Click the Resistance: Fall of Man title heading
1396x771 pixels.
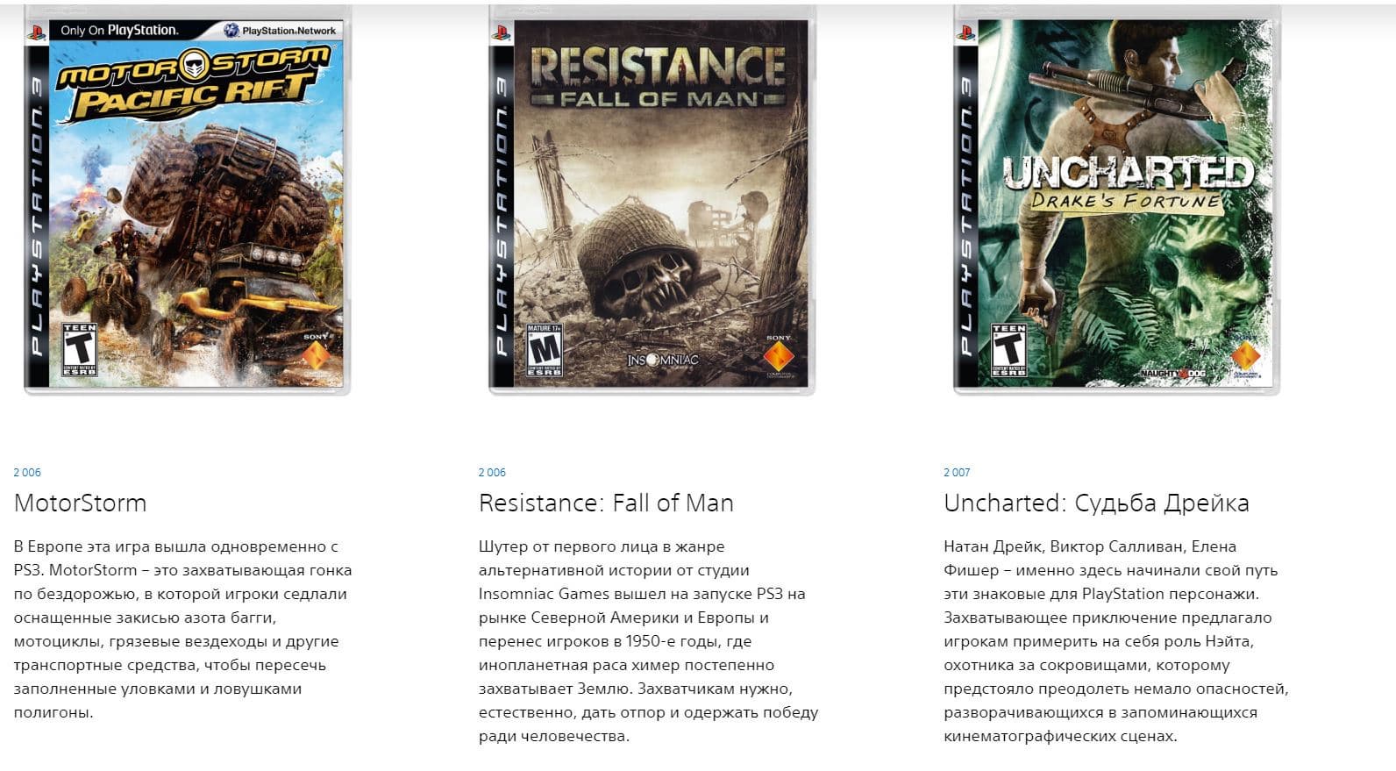tap(606, 503)
